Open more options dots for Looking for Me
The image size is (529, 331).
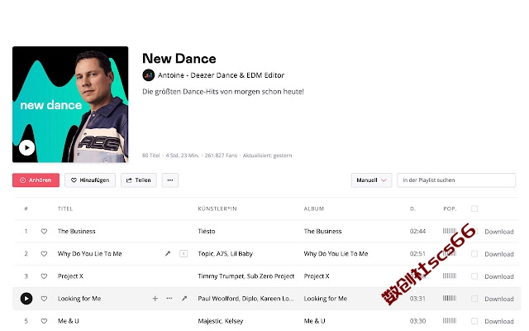click(x=169, y=299)
